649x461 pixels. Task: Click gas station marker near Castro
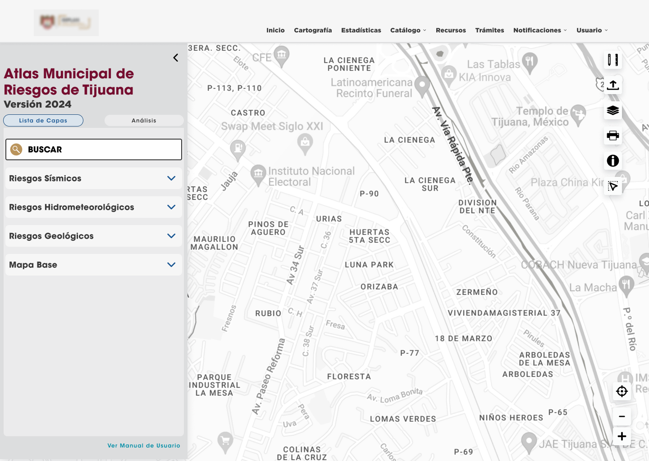(238, 150)
